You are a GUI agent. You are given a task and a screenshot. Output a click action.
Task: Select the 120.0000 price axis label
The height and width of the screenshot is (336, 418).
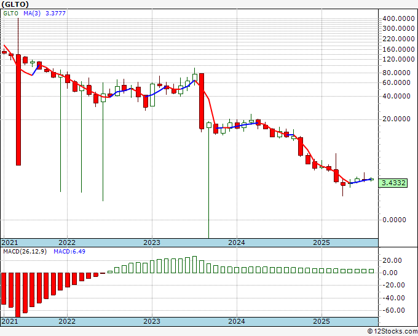point(398,59)
